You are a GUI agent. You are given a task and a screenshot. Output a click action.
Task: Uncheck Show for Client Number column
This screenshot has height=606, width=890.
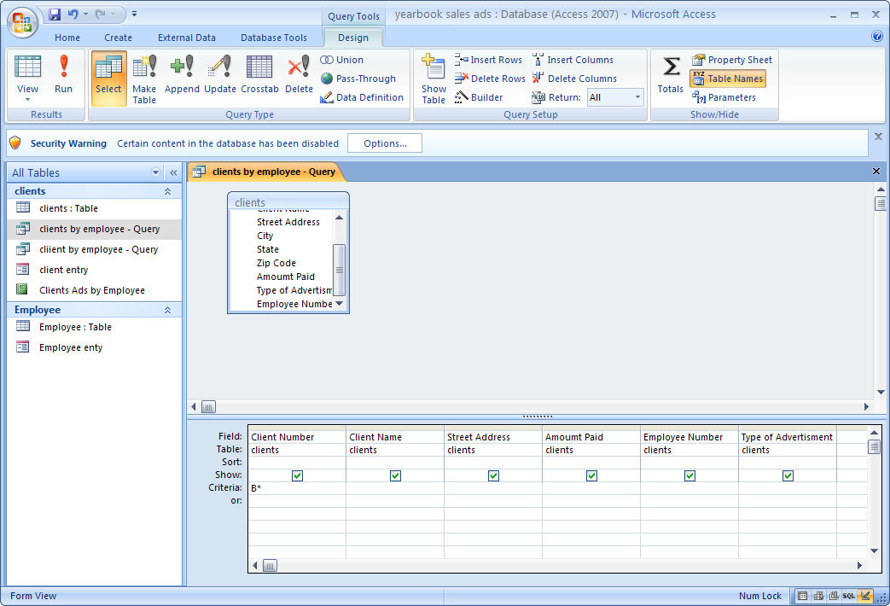point(297,475)
